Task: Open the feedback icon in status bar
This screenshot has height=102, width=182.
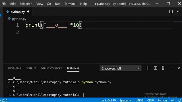Action: coord(173,100)
